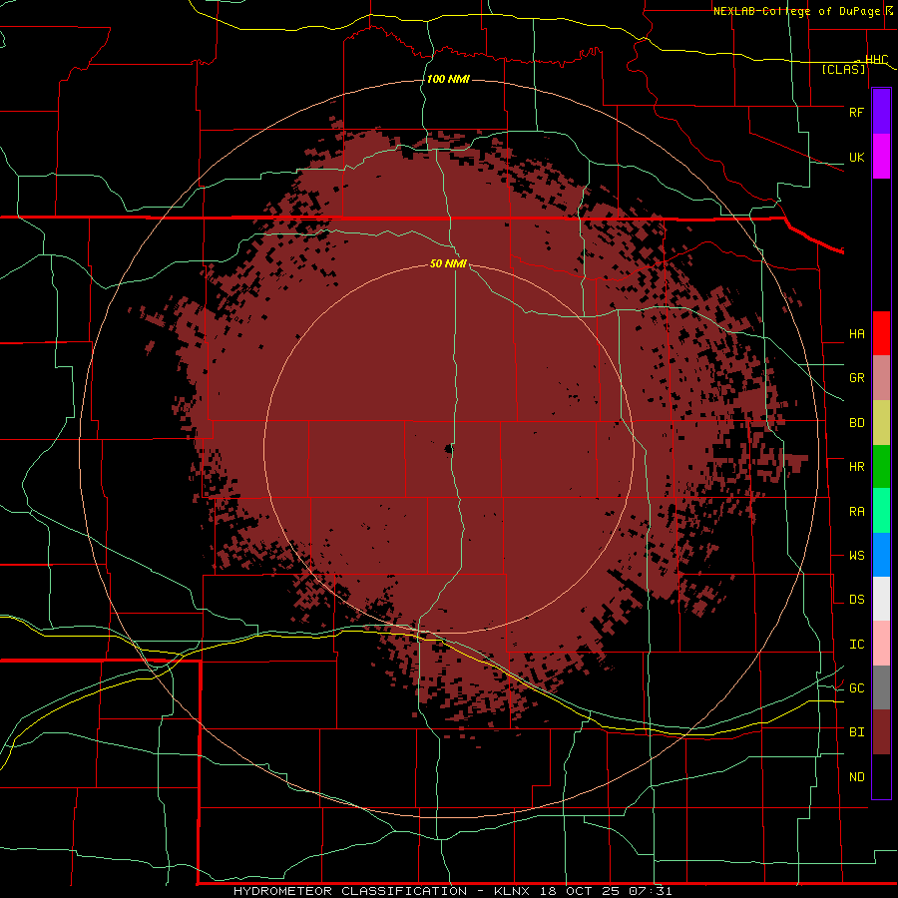The image size is (898, 898).
Task: Click the white DS legend swatch
Action: (x=881, y=599)
